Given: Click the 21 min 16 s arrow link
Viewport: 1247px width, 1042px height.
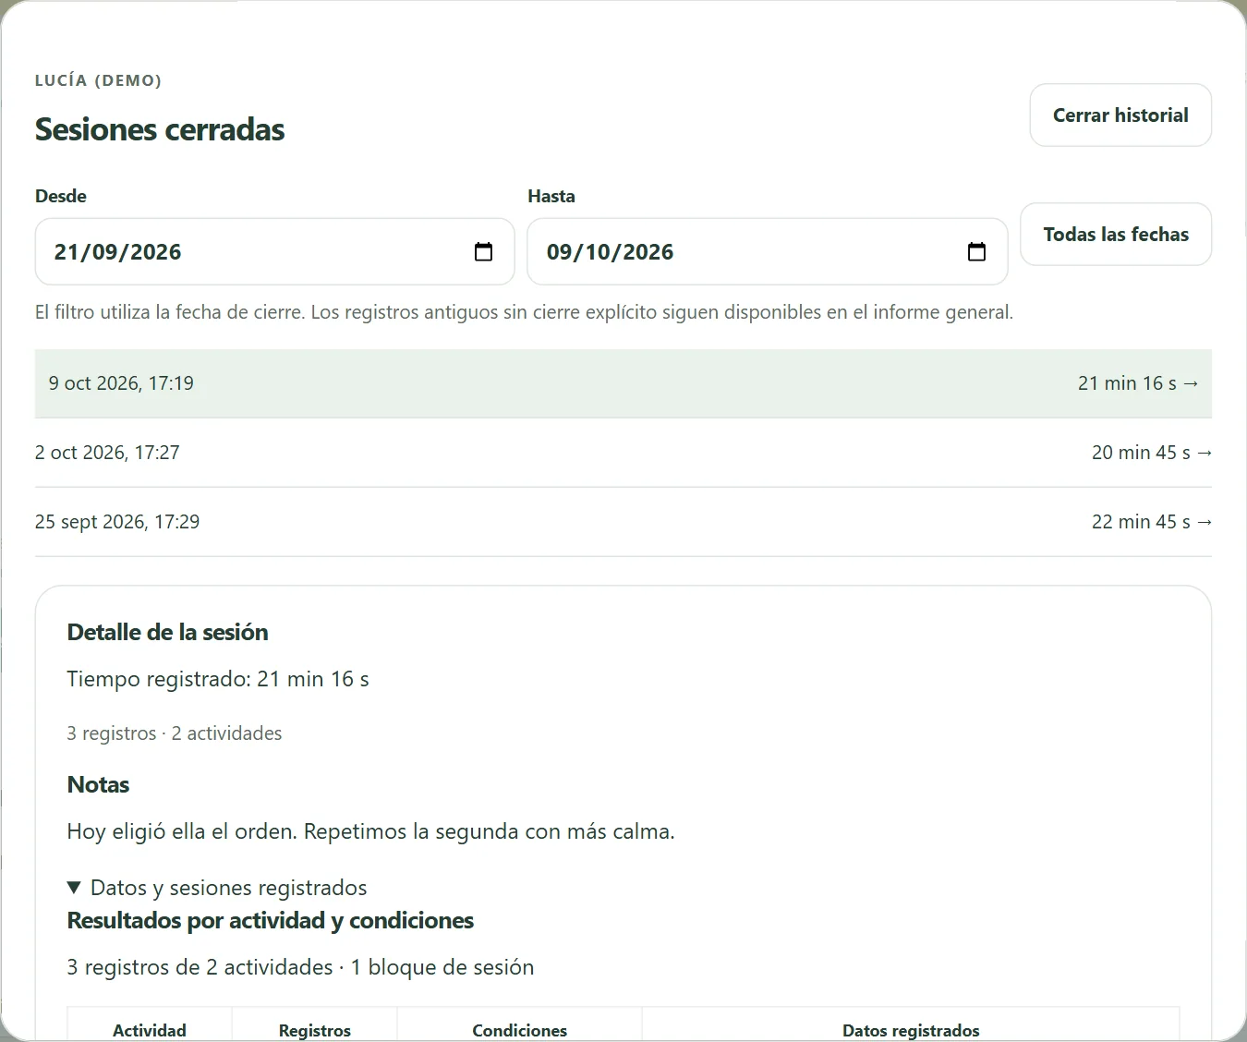Looking at the screenshot, I should [x=1138, y=383].
